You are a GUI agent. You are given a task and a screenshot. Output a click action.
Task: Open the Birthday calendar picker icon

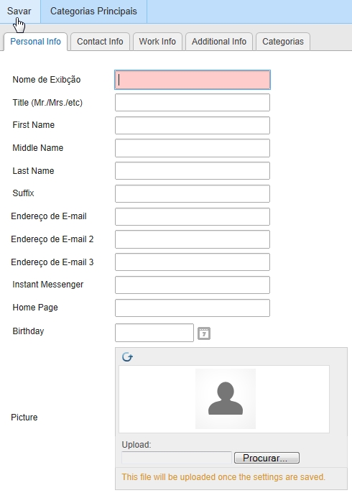(204, 333)
